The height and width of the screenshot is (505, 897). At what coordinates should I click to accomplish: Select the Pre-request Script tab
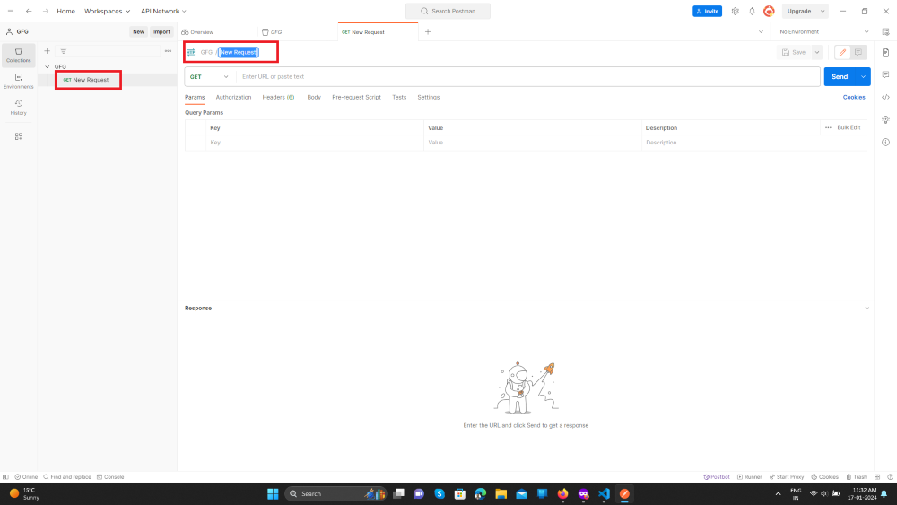coord(356,97)
